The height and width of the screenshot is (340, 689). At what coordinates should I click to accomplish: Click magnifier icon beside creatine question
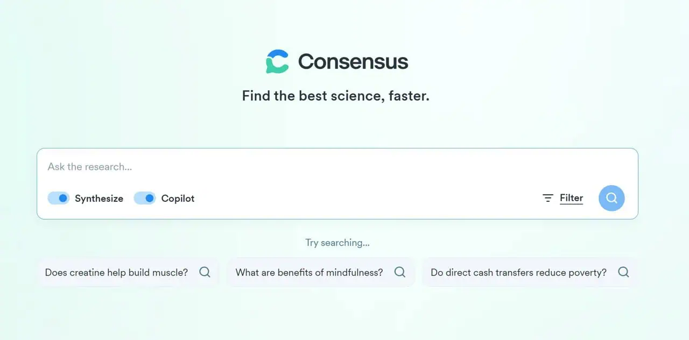[x=205, y=272]
